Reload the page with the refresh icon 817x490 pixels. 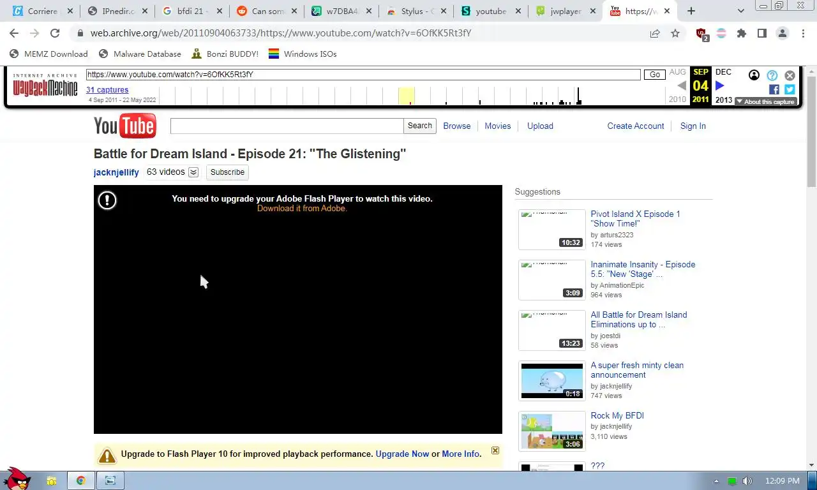pos(55,33)
